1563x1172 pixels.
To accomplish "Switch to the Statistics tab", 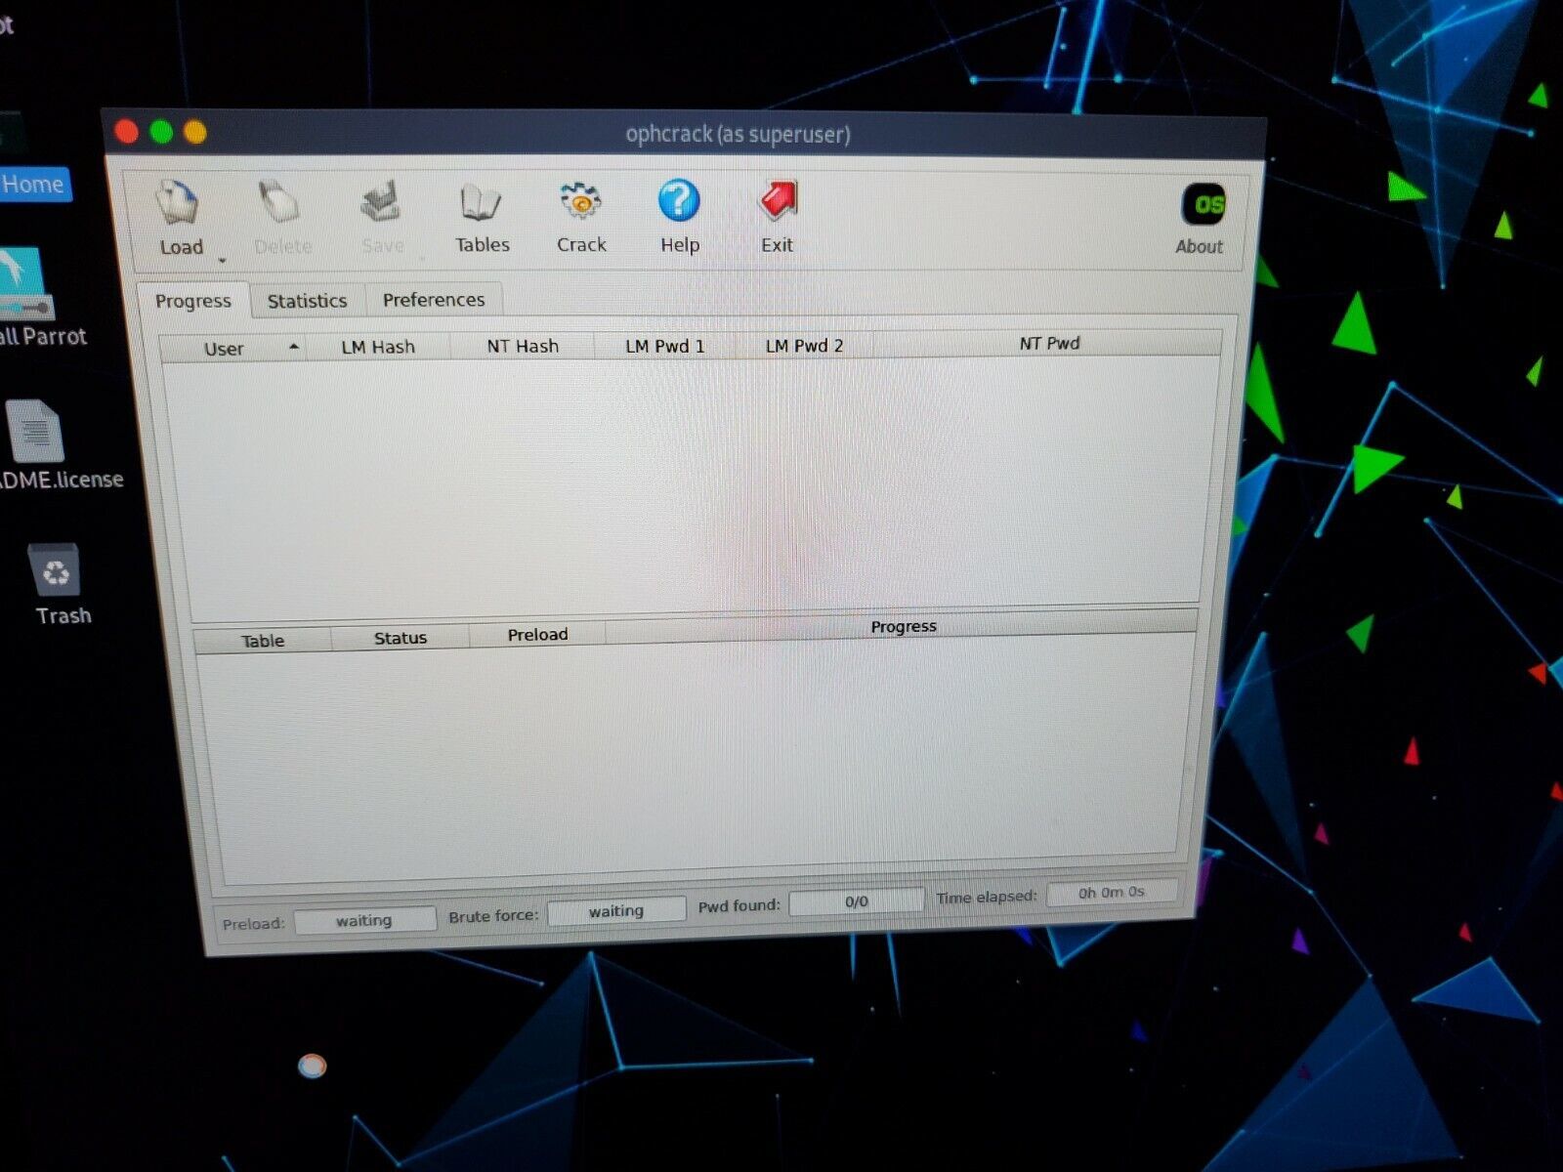I will click(x=307, y=301).
